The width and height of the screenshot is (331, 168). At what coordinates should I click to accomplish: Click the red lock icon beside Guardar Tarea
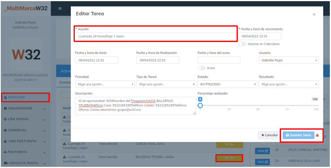point(317,135)
